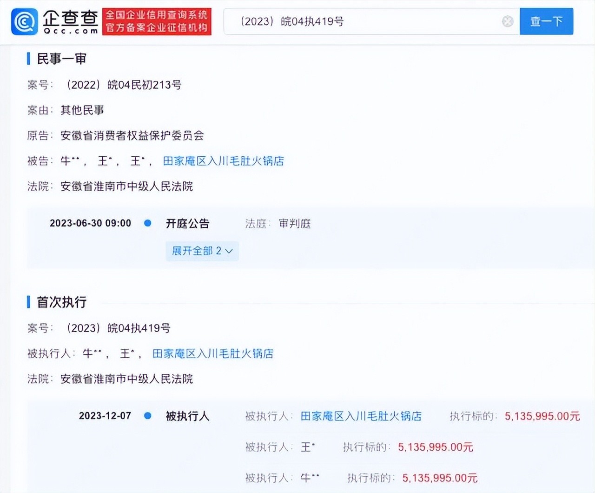Click the blue dot beside 开庭公告
This screenshot has height=493, width=595.
(148, 223)
